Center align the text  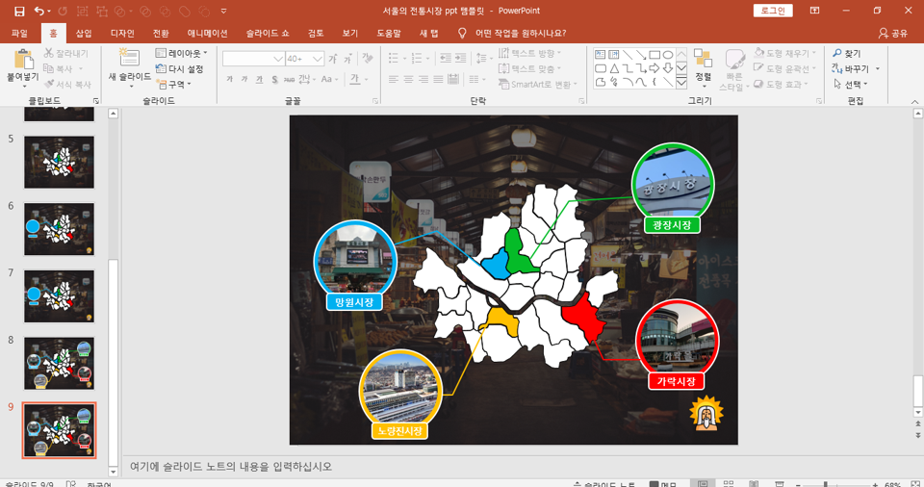408,79
